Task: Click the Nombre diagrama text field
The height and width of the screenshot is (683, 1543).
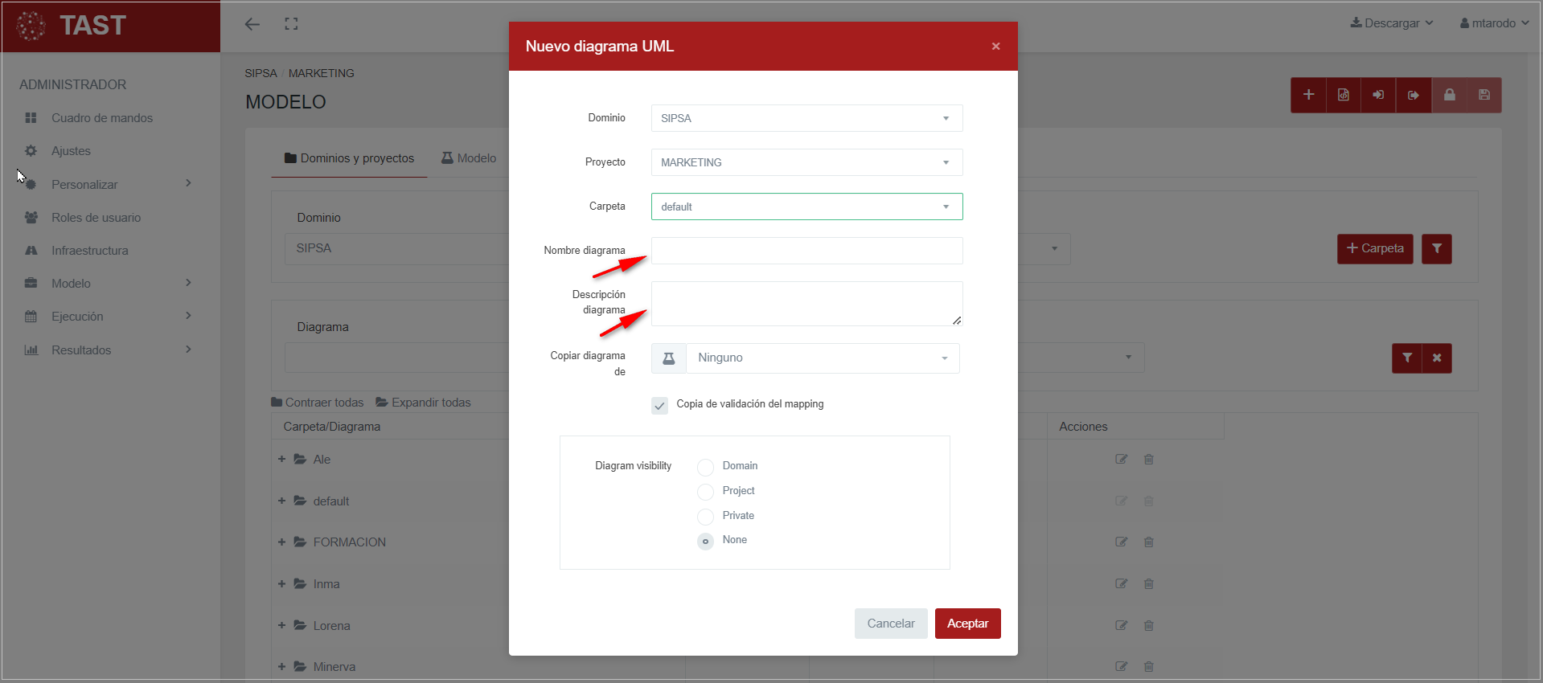Action: coord(806,251)
